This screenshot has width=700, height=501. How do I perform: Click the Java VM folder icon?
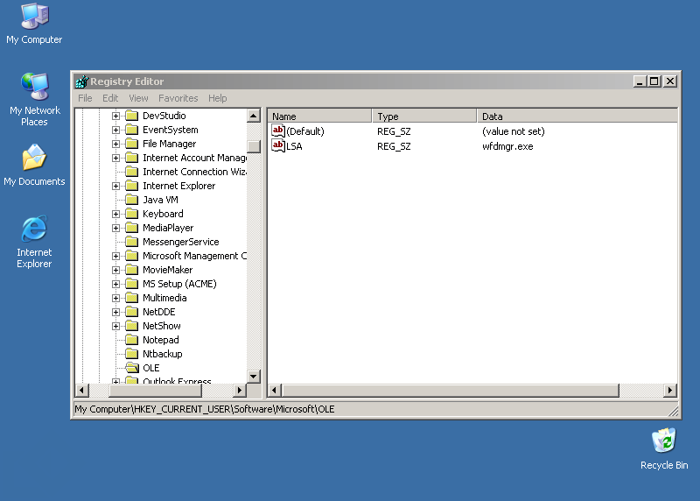132,200
